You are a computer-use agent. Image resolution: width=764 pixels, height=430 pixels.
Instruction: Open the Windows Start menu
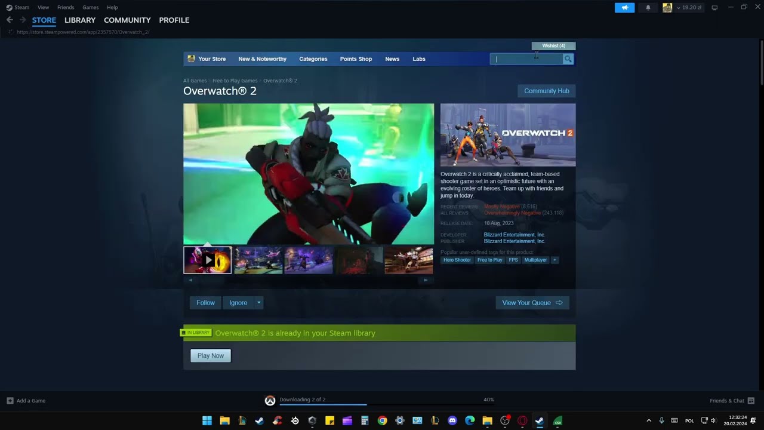(207, 420)
